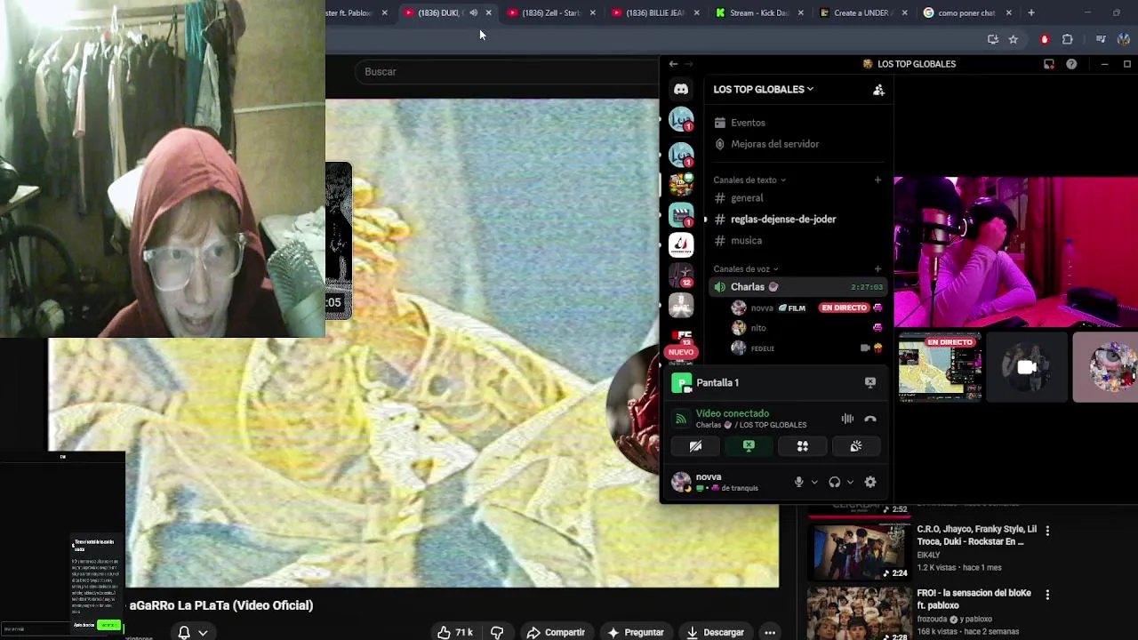
Task: Click the EN DIRECTO badge next to novva
Action: point(844,308)
